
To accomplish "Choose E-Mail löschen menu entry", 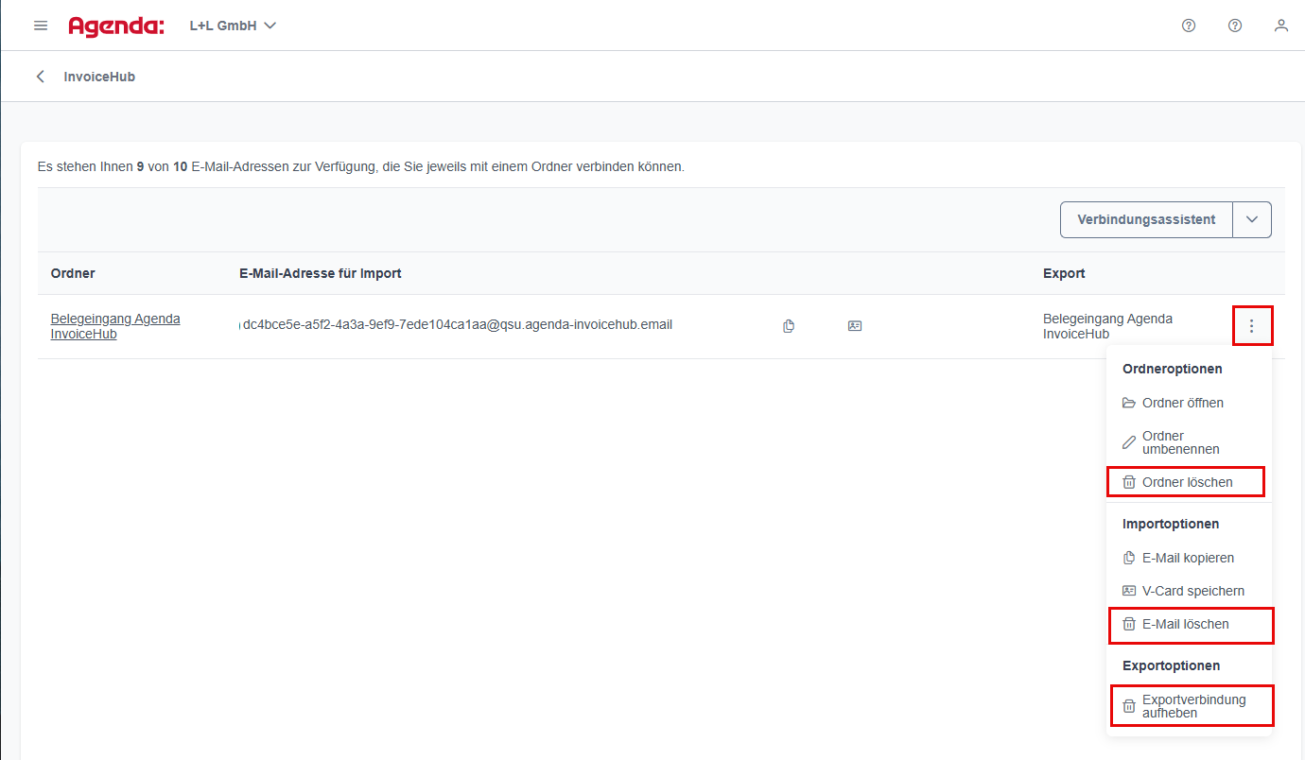I will click(1191, 624).
